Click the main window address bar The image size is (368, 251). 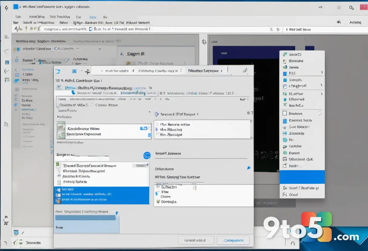tap(154, 29)
